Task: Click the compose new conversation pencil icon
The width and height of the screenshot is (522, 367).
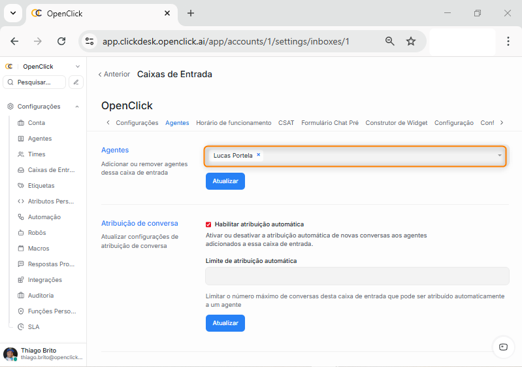Action: pos(76,82)
